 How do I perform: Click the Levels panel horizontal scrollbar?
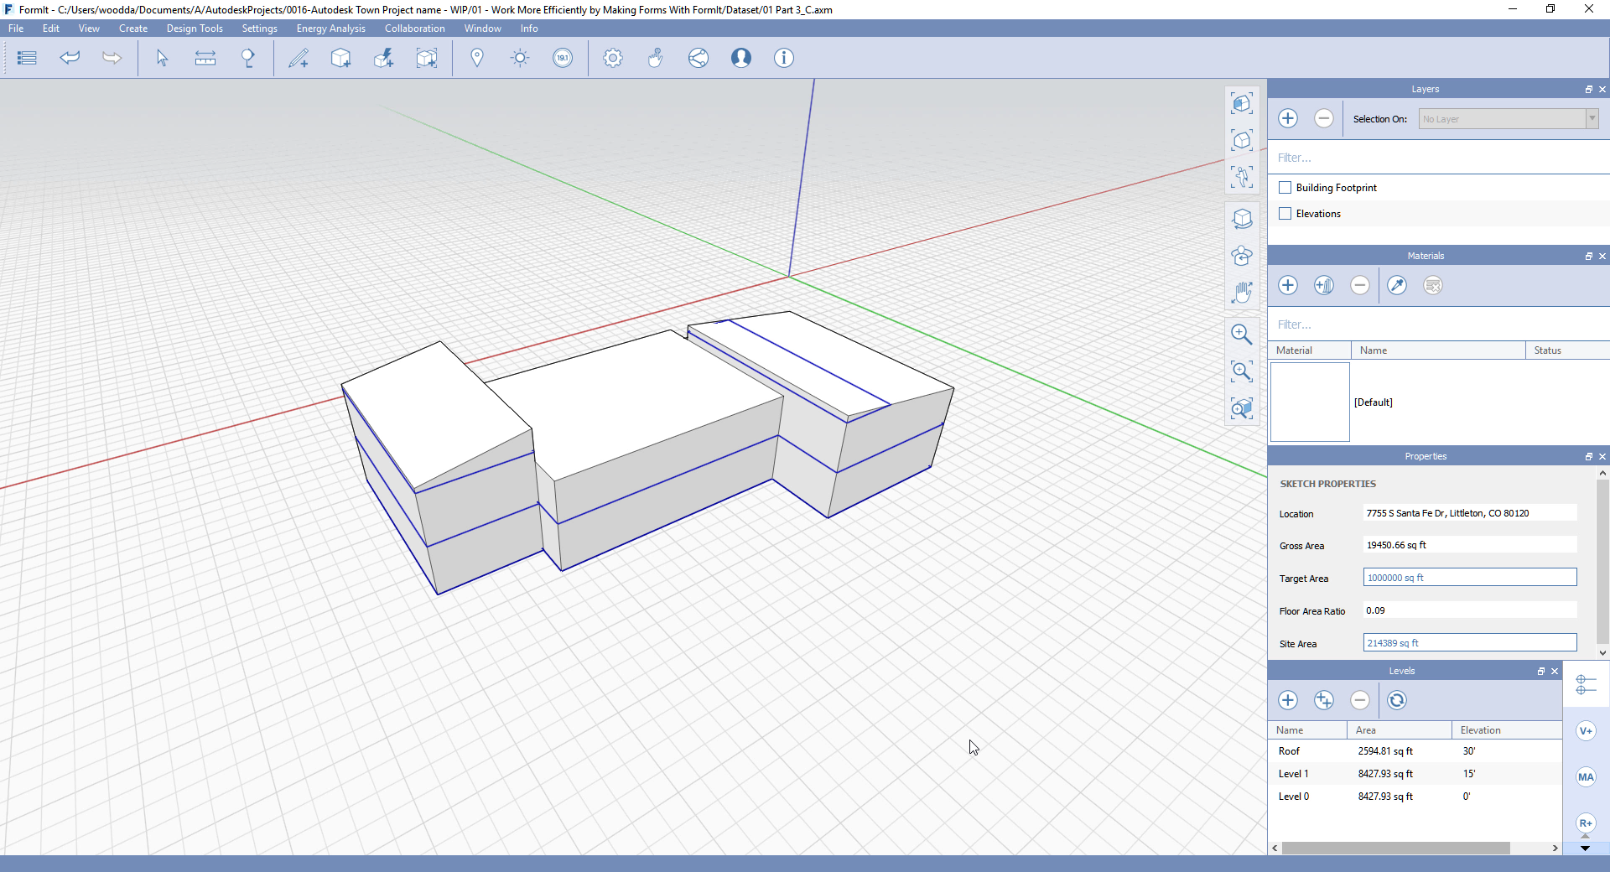(x=1396, y=849)
